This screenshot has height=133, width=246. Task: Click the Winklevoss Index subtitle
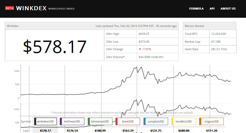[x=61, y=9]
